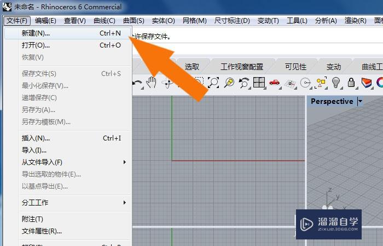This screenshot has height=246, width=383.
Task: Open the 渲染(R) menu
Action: (356, 21)
